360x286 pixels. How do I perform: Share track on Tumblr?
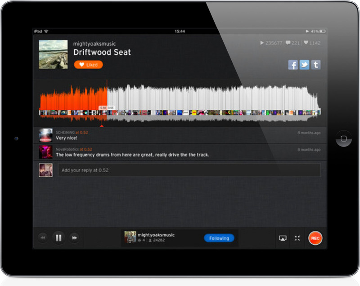coord(316,65)
